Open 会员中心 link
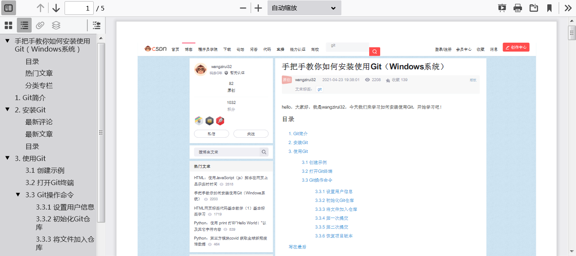This screenshot has height=256, width=576. tap(464, 49)
